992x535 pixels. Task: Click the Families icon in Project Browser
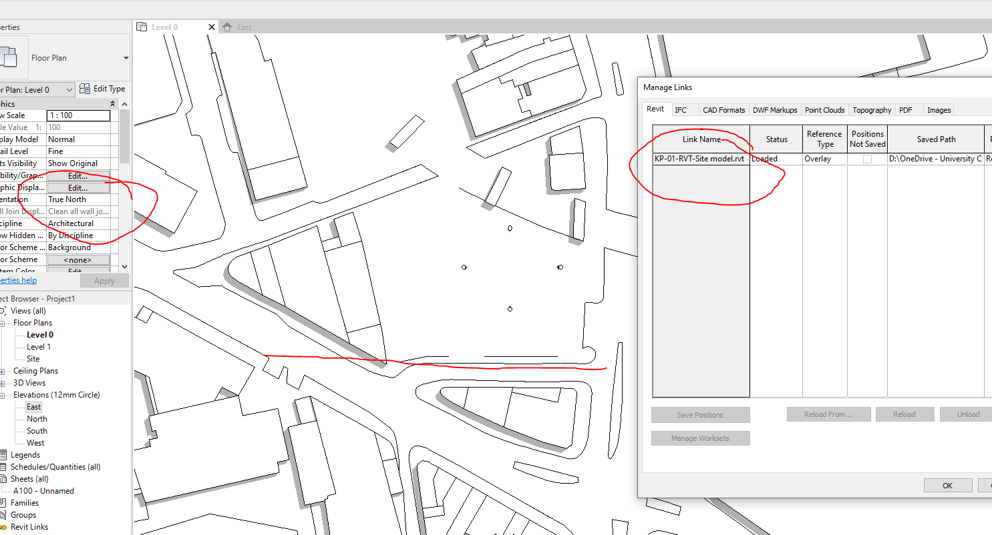[3, 503]
